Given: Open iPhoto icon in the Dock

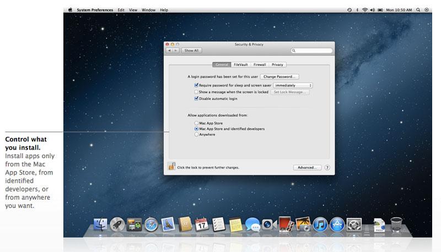Looking at the screenshot, I should coord(303,224).
